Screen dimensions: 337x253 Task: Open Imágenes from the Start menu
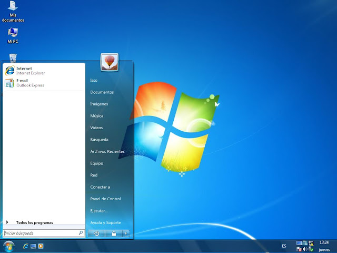[x=99, y=104]
